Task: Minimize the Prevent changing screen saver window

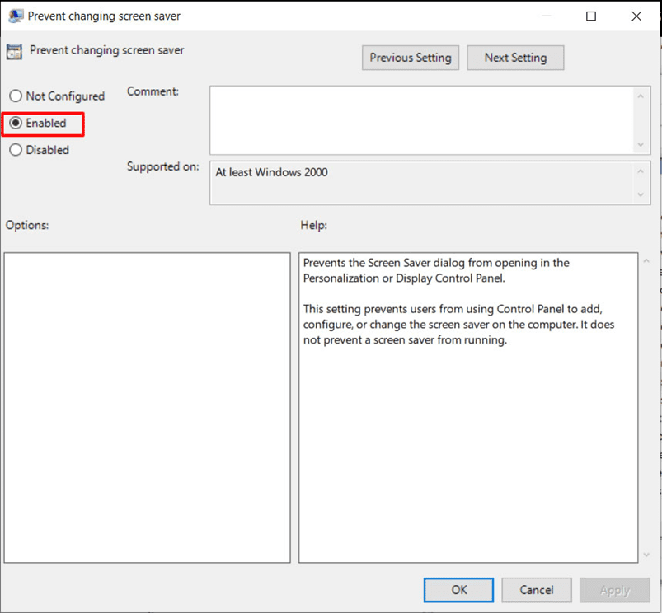Action: 545,16
